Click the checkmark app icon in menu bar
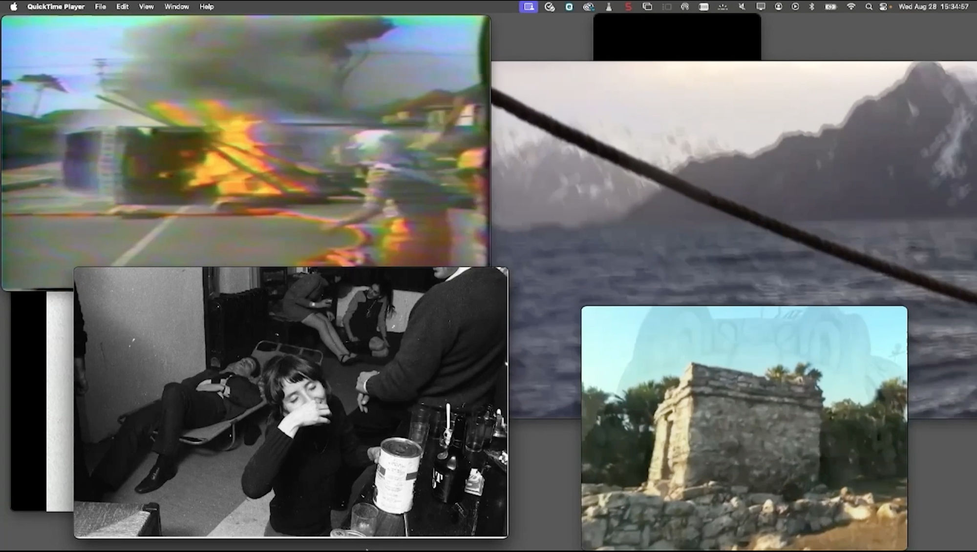Screen dimensions: 977x552 tap(549, 6)
